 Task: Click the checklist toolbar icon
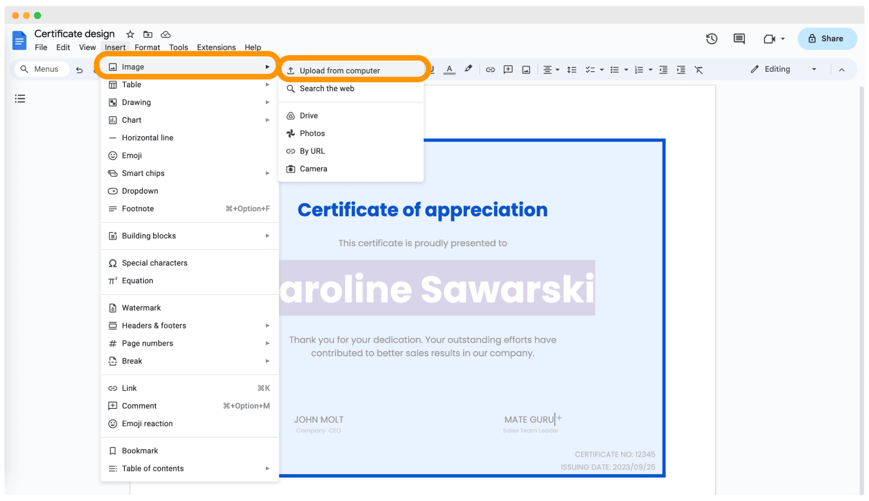590,70
